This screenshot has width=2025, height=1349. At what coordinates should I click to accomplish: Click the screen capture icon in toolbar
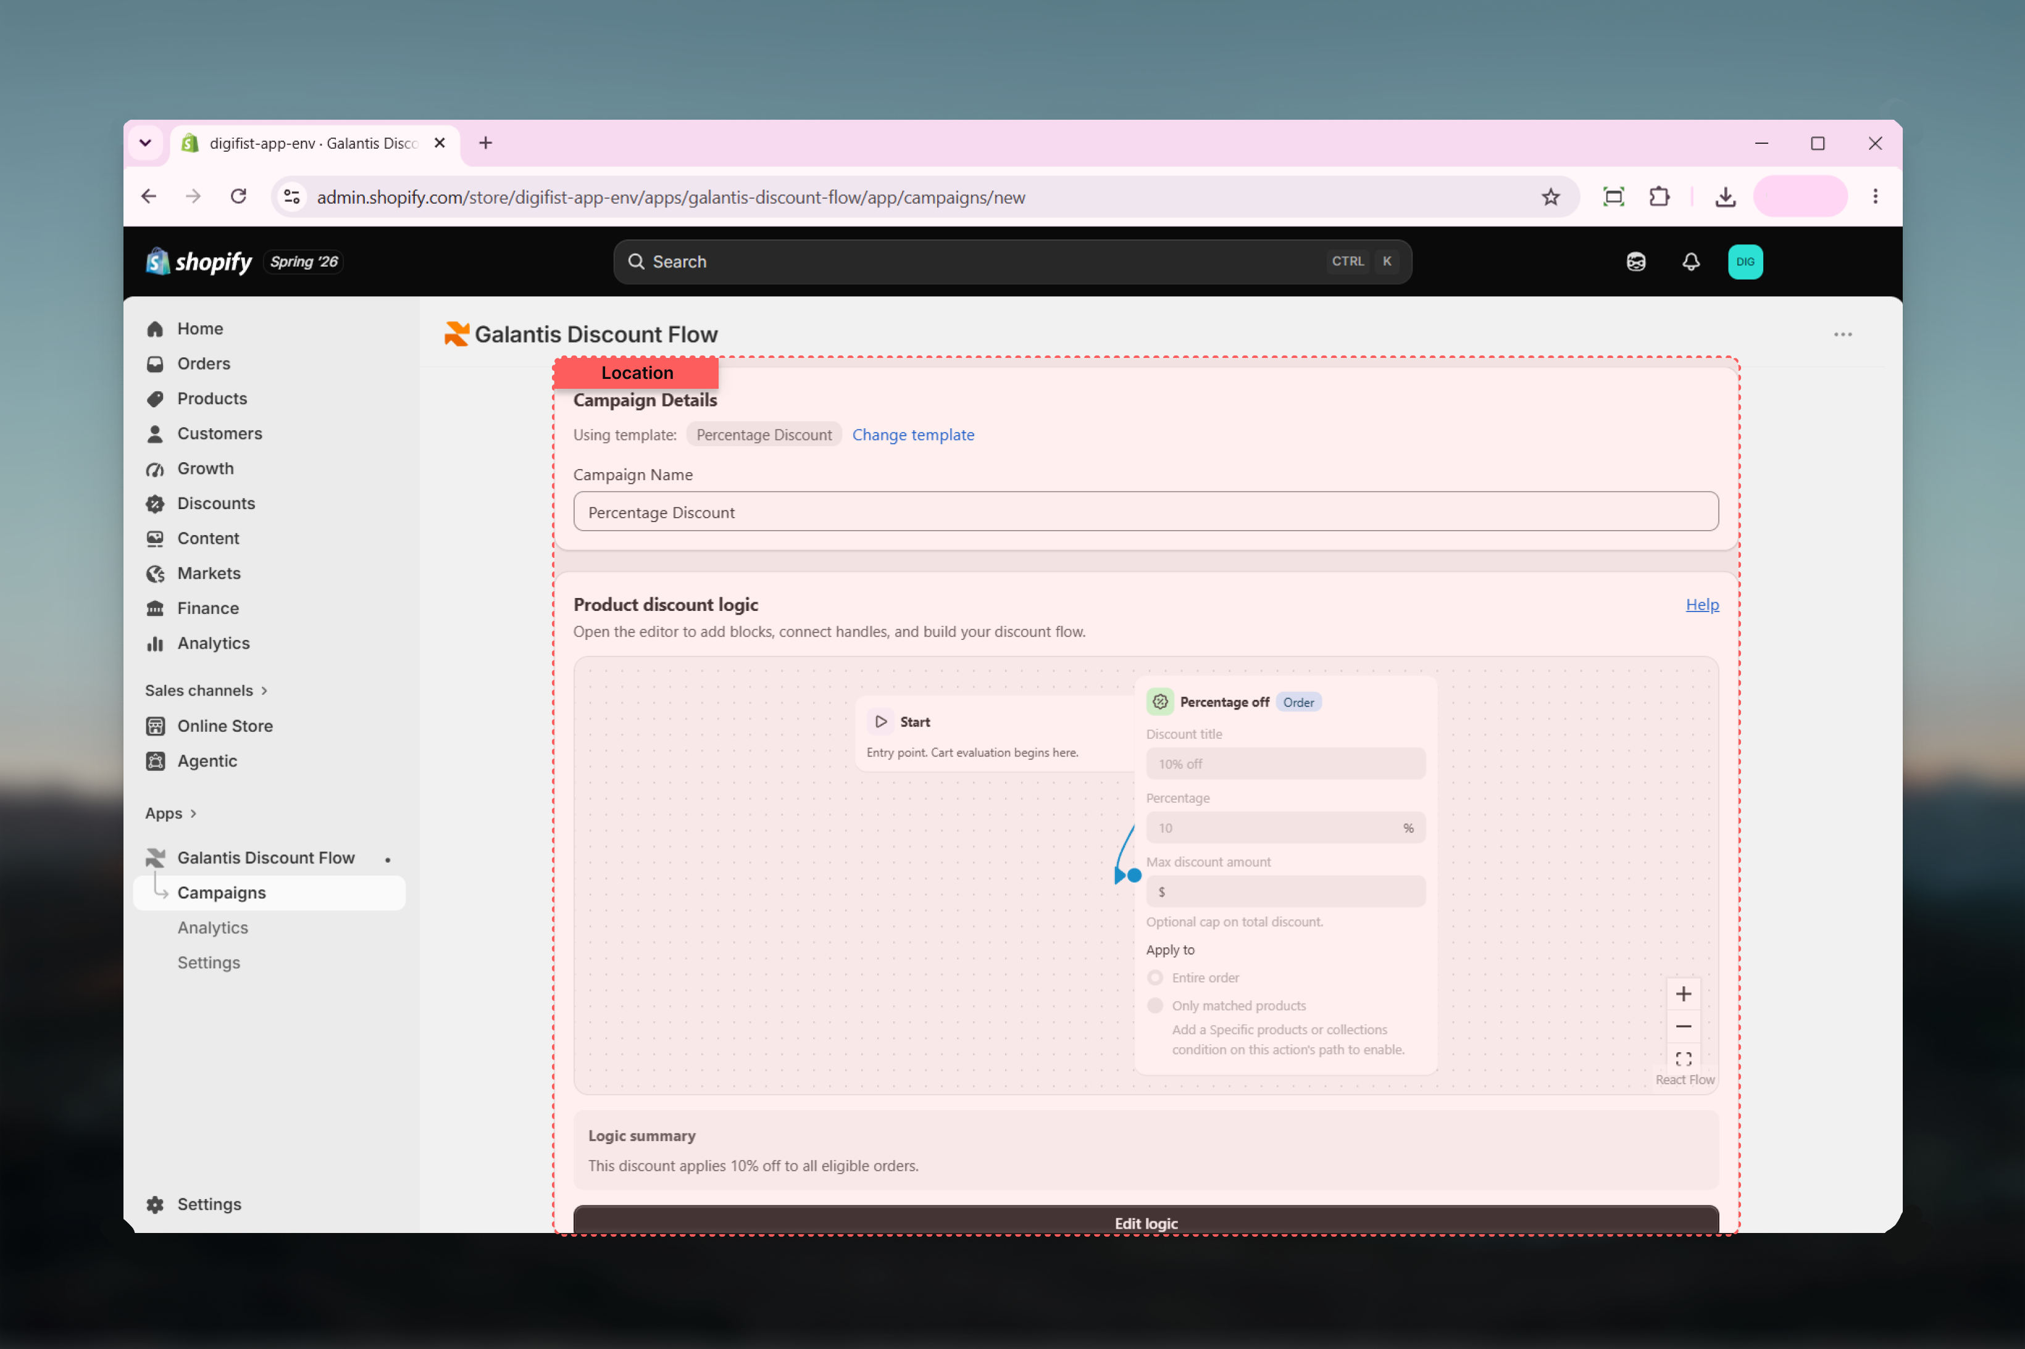[x=1614, y=197]
